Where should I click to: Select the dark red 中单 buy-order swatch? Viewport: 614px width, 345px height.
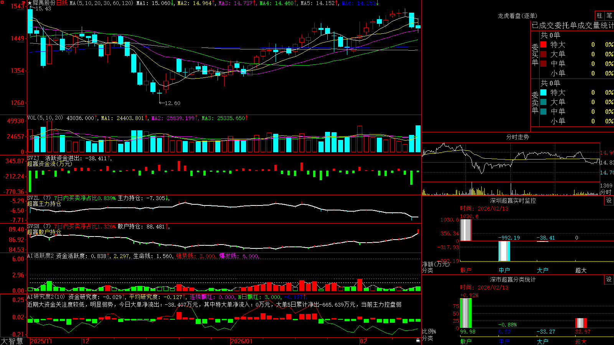click(543, 64)
